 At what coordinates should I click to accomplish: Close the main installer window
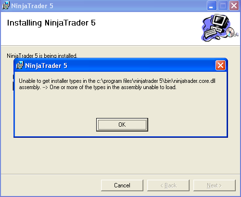click(234, 6)
